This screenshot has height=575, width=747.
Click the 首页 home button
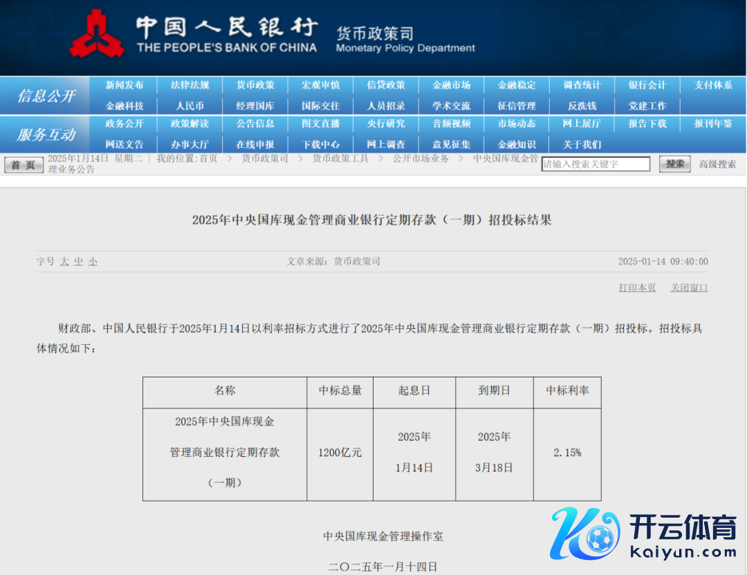click(24, 164)
